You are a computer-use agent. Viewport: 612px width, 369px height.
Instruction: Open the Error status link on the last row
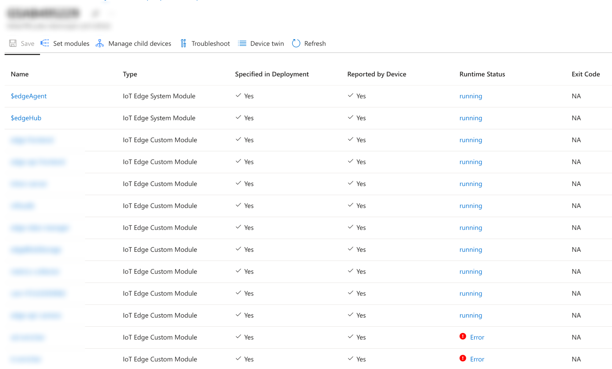477,359
